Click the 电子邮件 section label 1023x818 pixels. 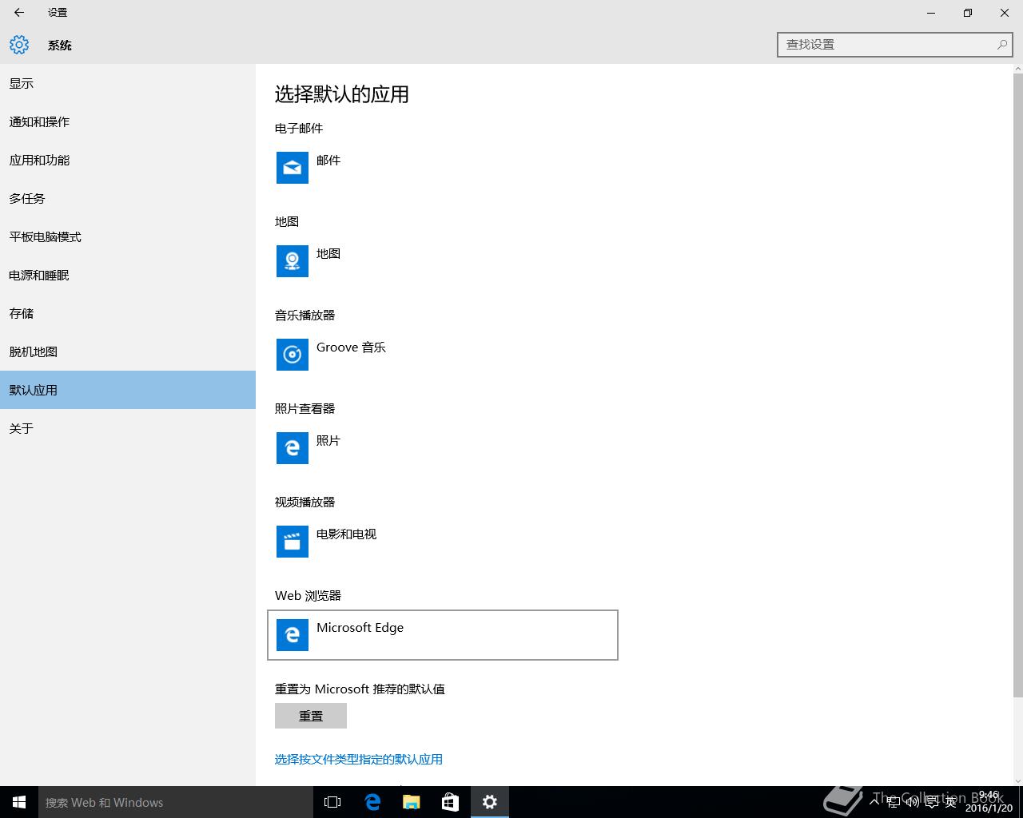tap(299, 128)
